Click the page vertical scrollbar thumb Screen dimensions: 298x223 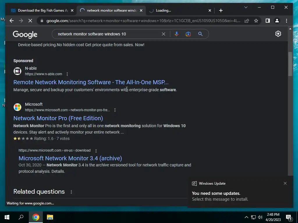pos(290,64)
